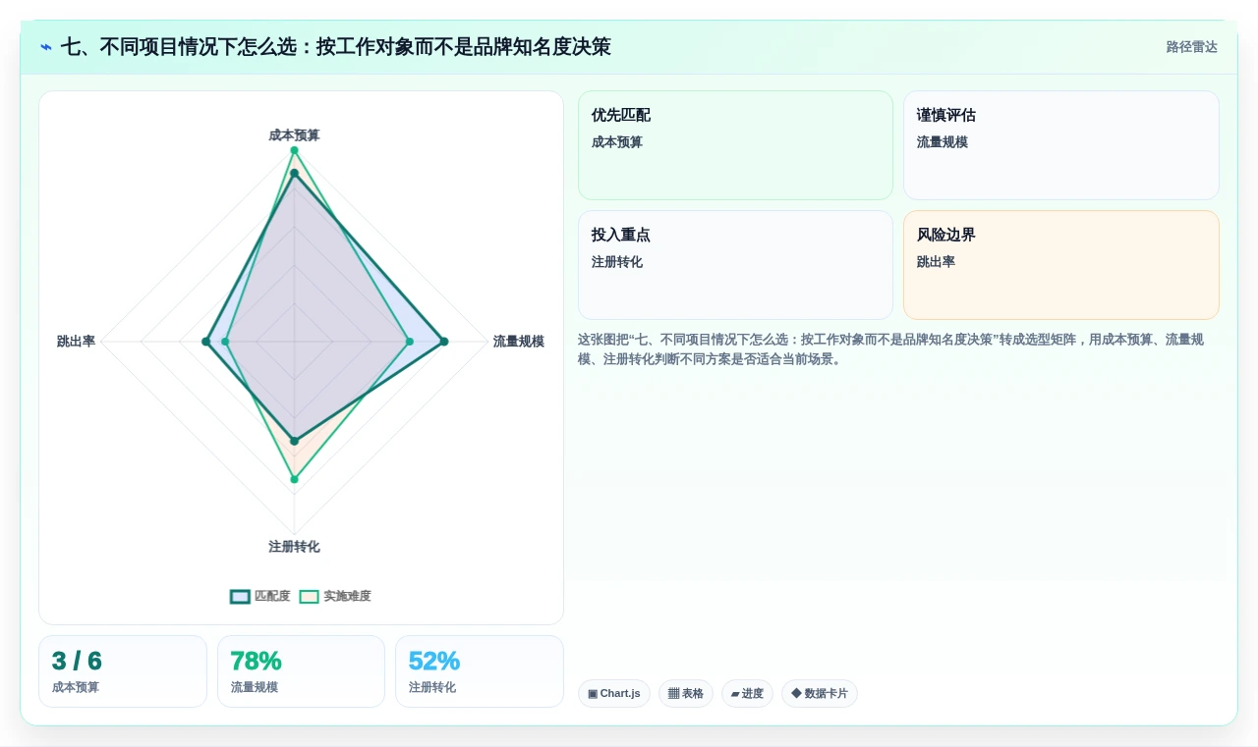The width and height of the screenshot is (1258, 747).
Task: Click the 注册转化 radar axis label
Action: click(x=294, y=547)
